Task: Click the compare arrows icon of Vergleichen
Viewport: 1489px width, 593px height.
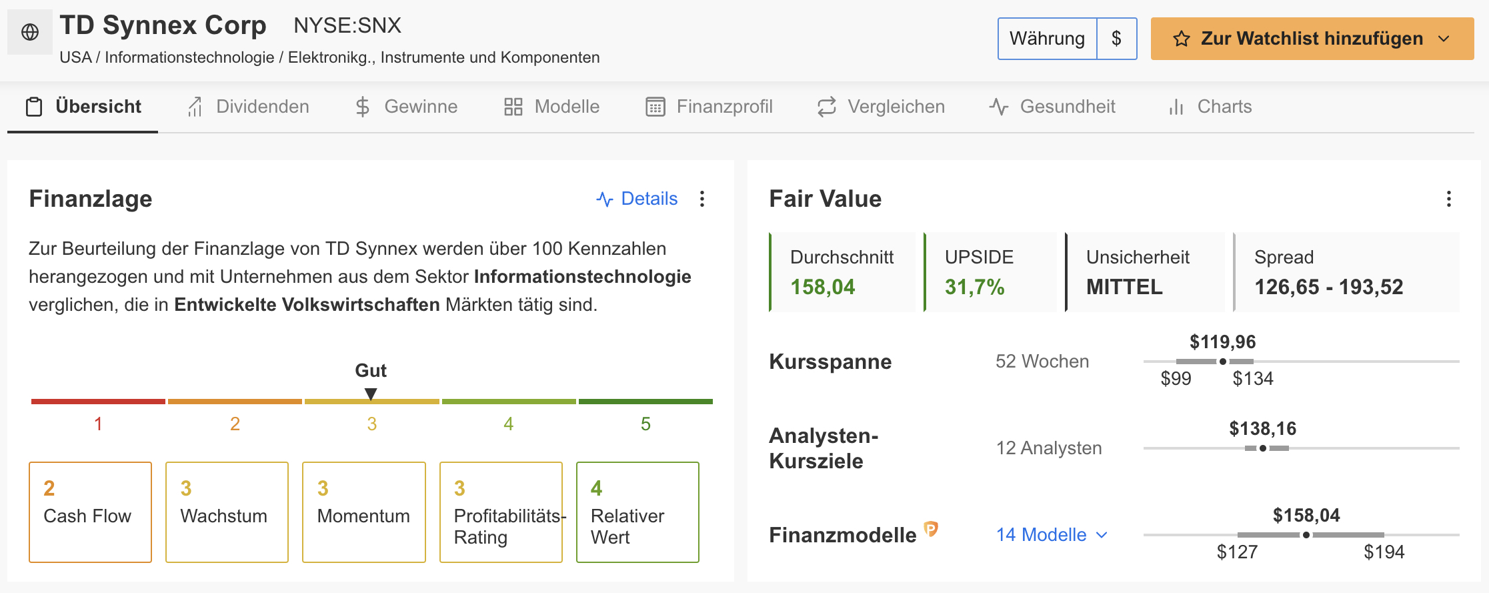Action: [x=827, y=107]
